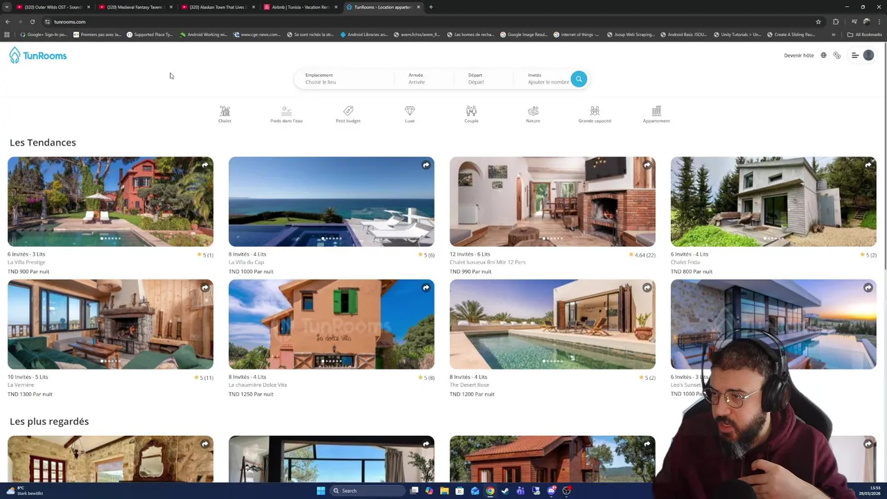Select the Pieds dans l'eau category
This screenshot has width=887, height=499.
[286, 114]
